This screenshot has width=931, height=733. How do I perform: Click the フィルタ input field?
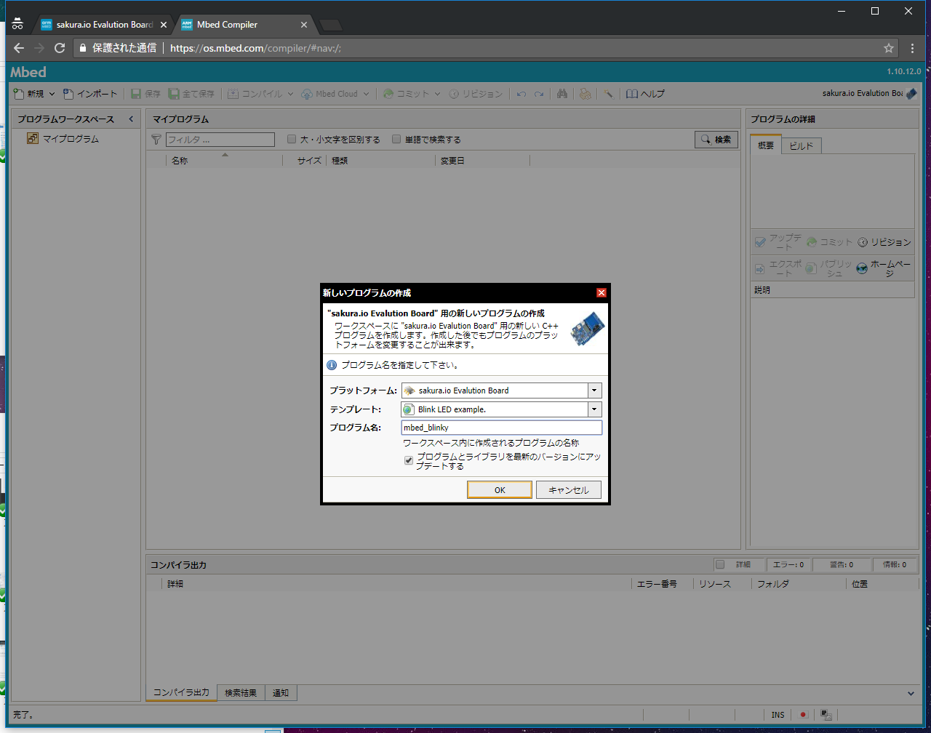click(220, 140)
